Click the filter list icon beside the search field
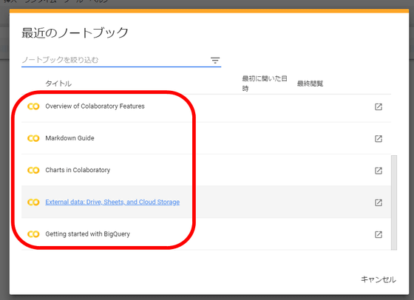Viewport: 414px width, 300px height. tap(215, 61)
